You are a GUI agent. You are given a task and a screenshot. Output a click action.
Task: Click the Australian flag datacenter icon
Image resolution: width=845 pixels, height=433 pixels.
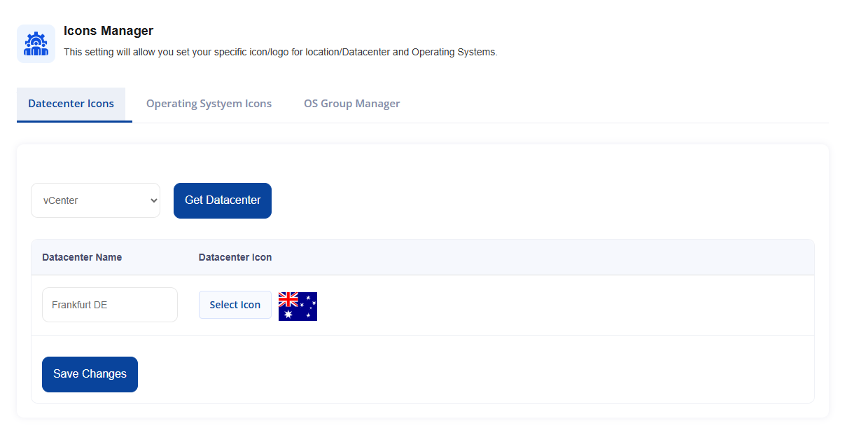[x=298, y=306]
